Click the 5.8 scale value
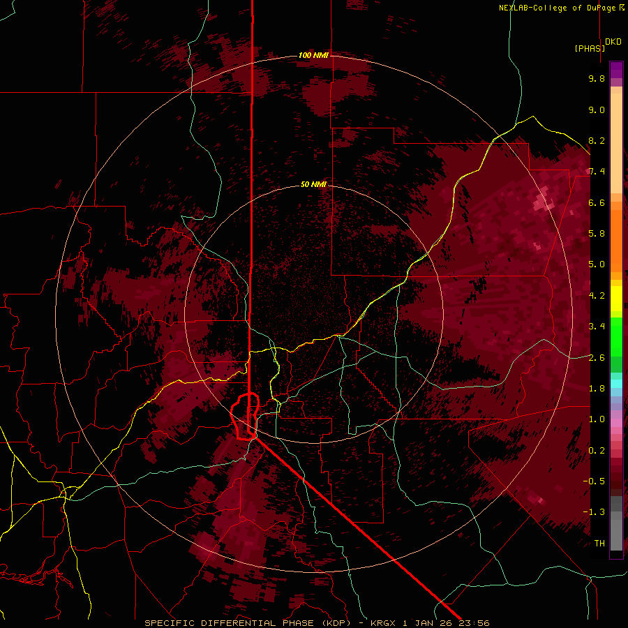 tap(597, 234)
